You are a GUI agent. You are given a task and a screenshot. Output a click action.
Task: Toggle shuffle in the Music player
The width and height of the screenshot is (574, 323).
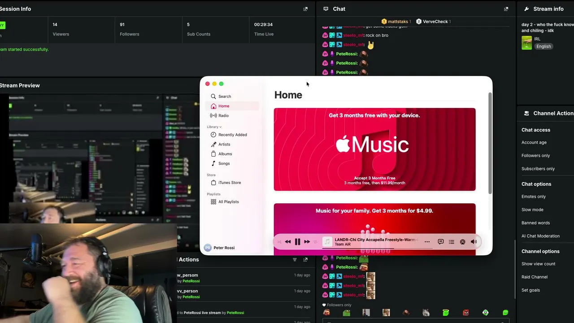[279, 242]
